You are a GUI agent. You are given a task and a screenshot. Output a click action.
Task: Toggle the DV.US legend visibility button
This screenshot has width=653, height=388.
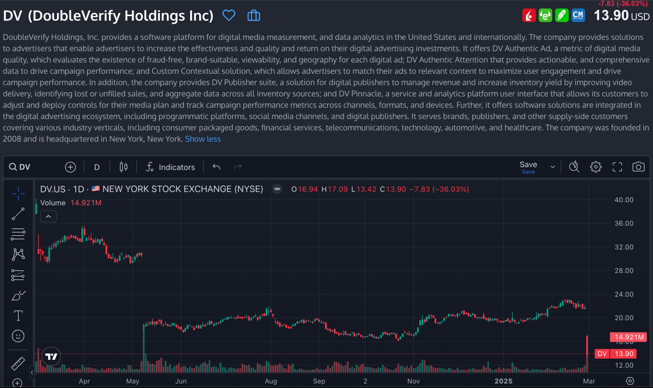(277, 189)
